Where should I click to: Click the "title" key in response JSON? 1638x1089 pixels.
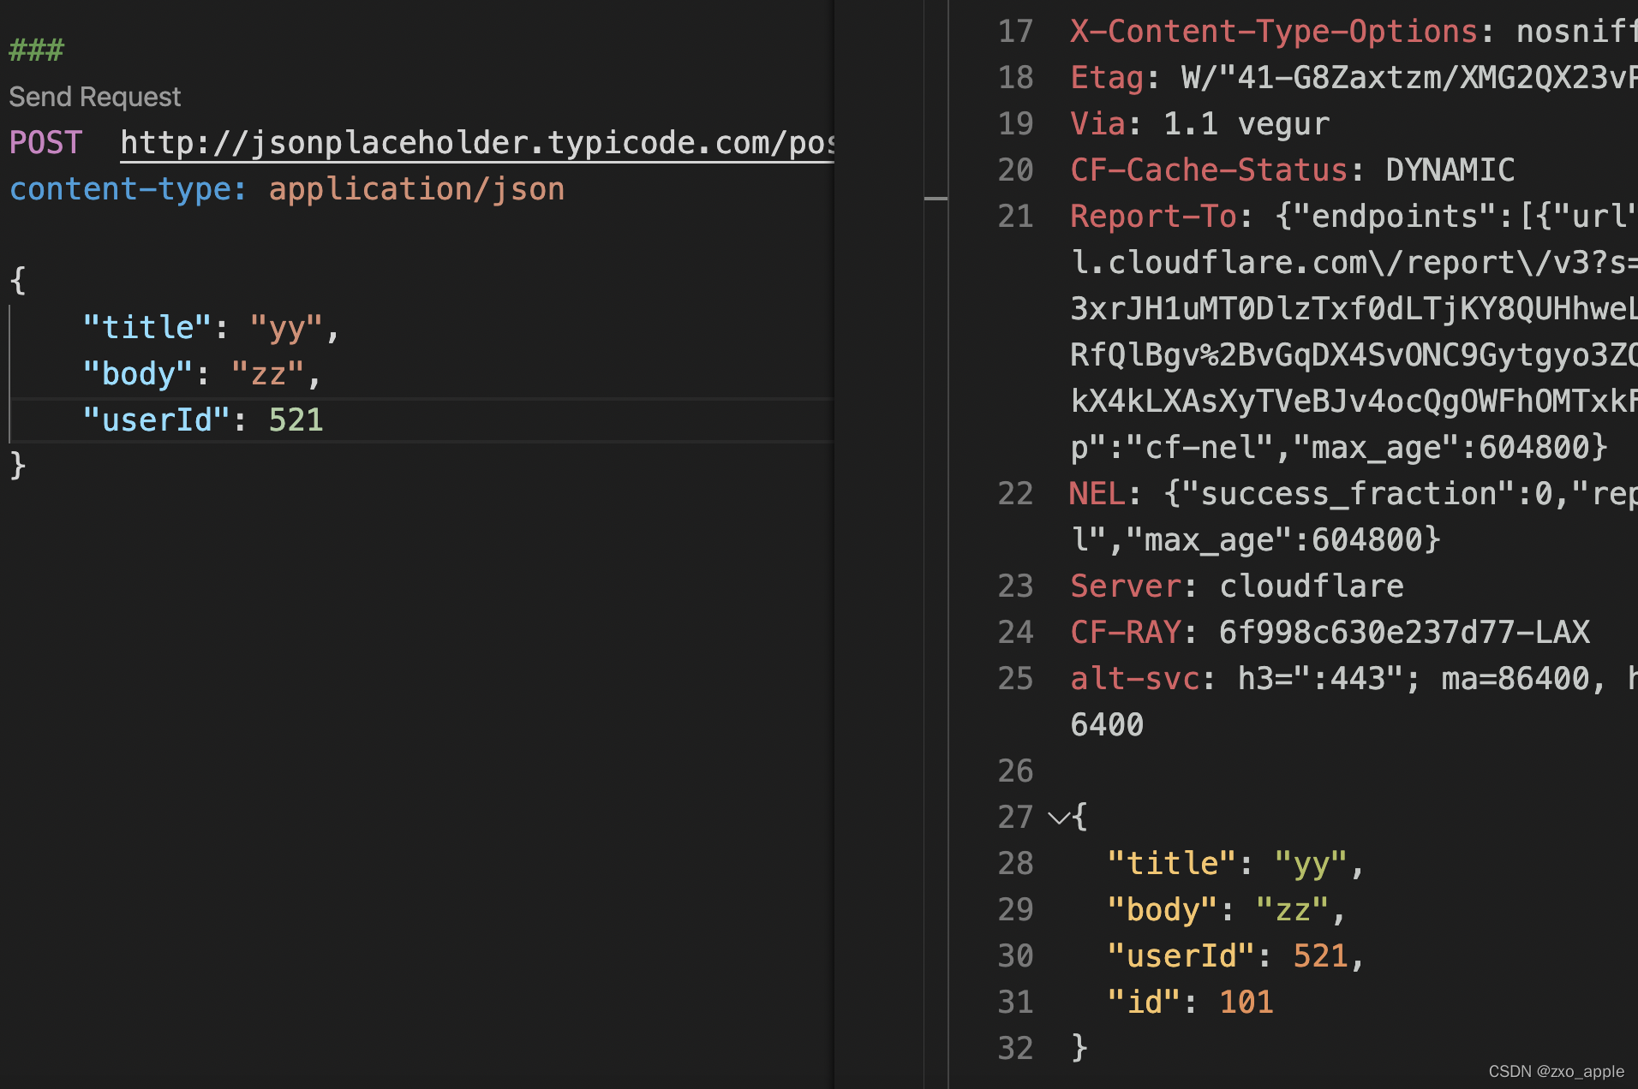1171,864
